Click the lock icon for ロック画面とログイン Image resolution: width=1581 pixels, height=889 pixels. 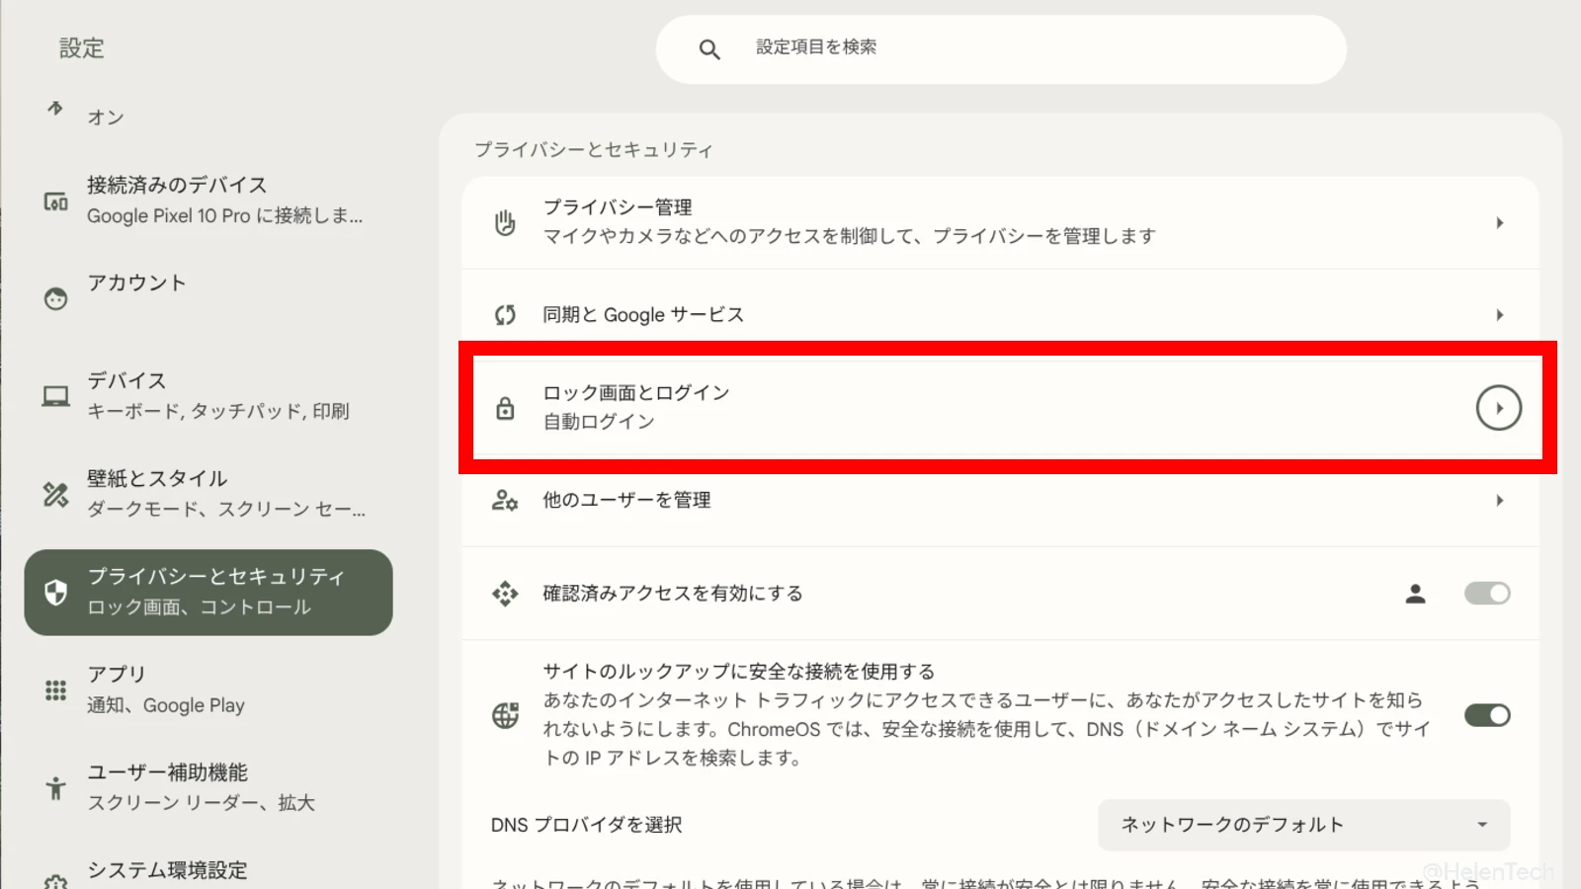[x=505, y=408]
